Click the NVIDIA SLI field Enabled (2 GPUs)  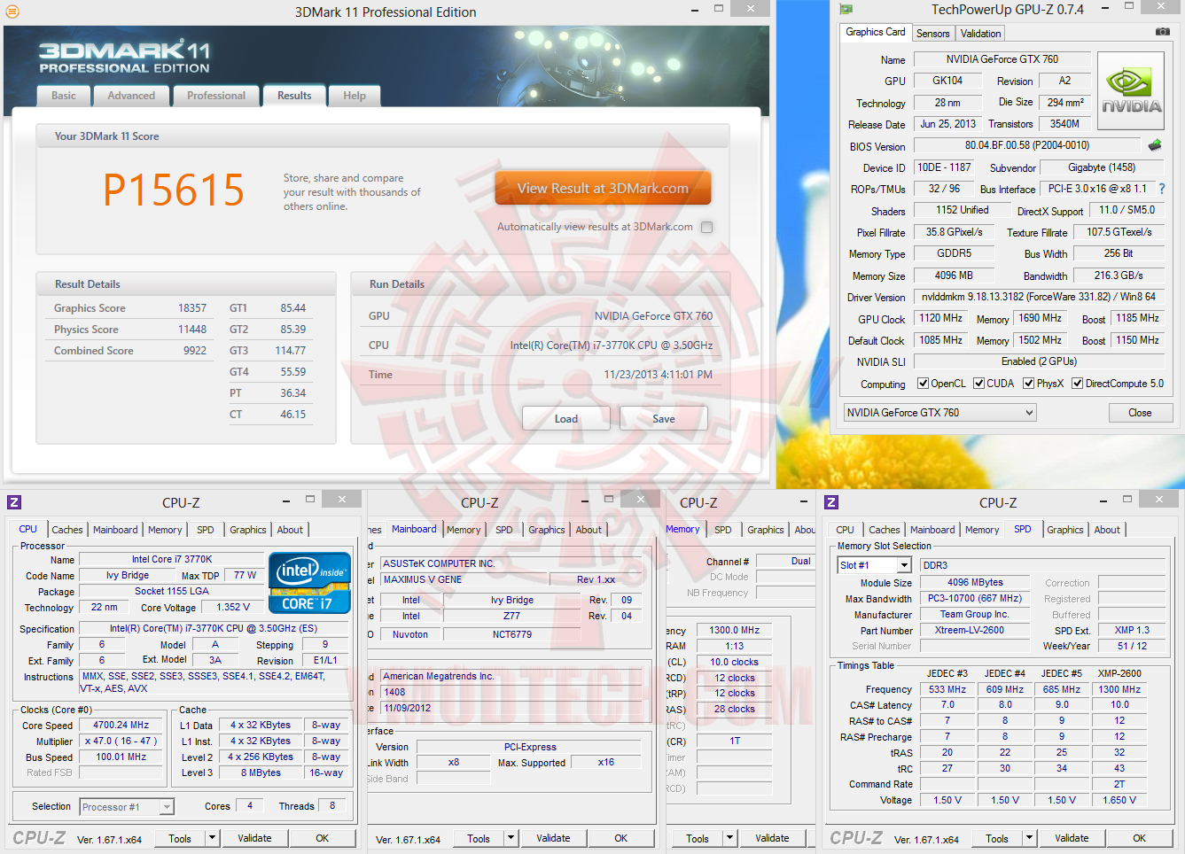(x=1039, y=361)
